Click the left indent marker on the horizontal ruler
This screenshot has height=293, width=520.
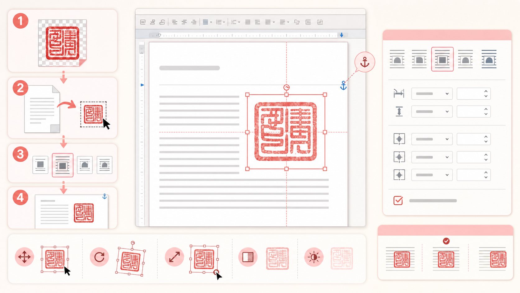tap(160, 35)
